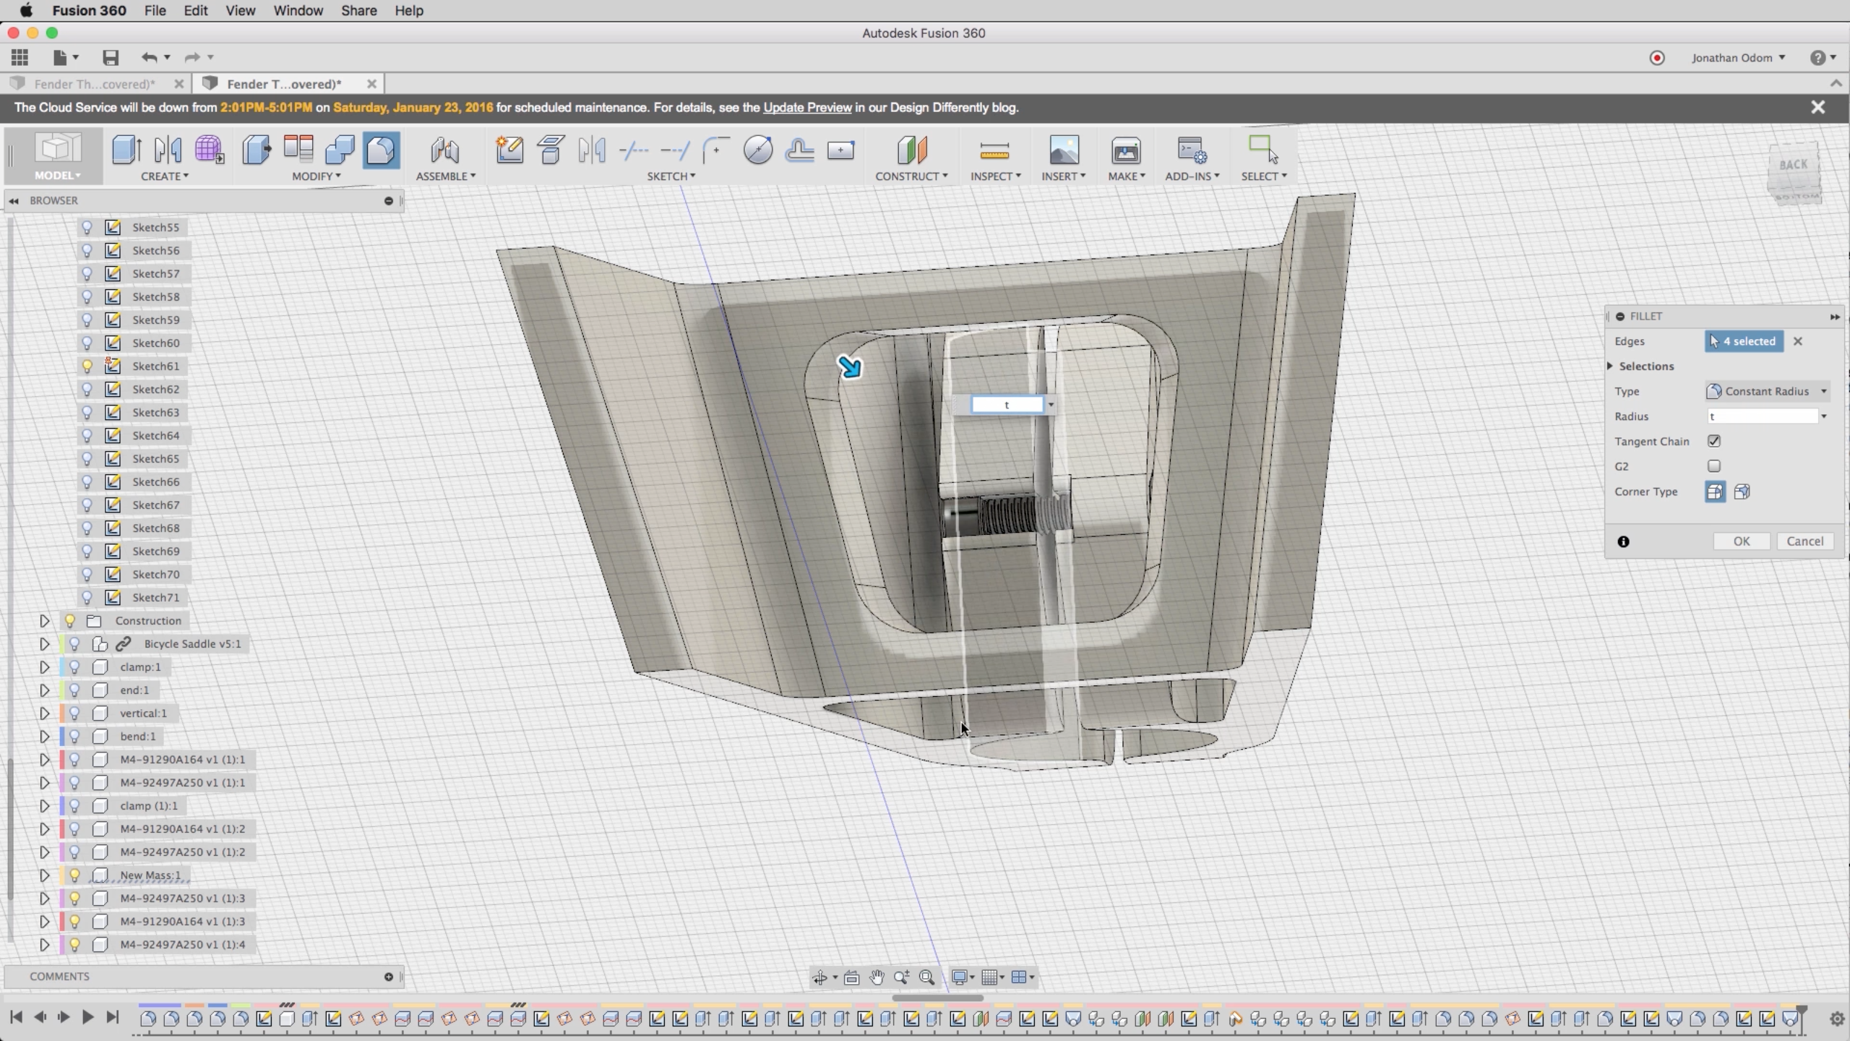Select the Fillet tool in Modify
The width and height of the screenshot is (1850, 1041).
click(x=381, y=150)
